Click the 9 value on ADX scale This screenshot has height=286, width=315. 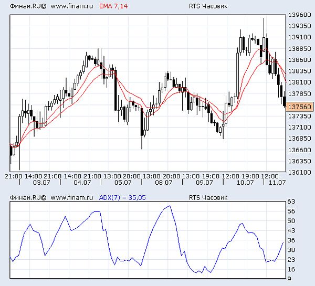pos(289,279)
